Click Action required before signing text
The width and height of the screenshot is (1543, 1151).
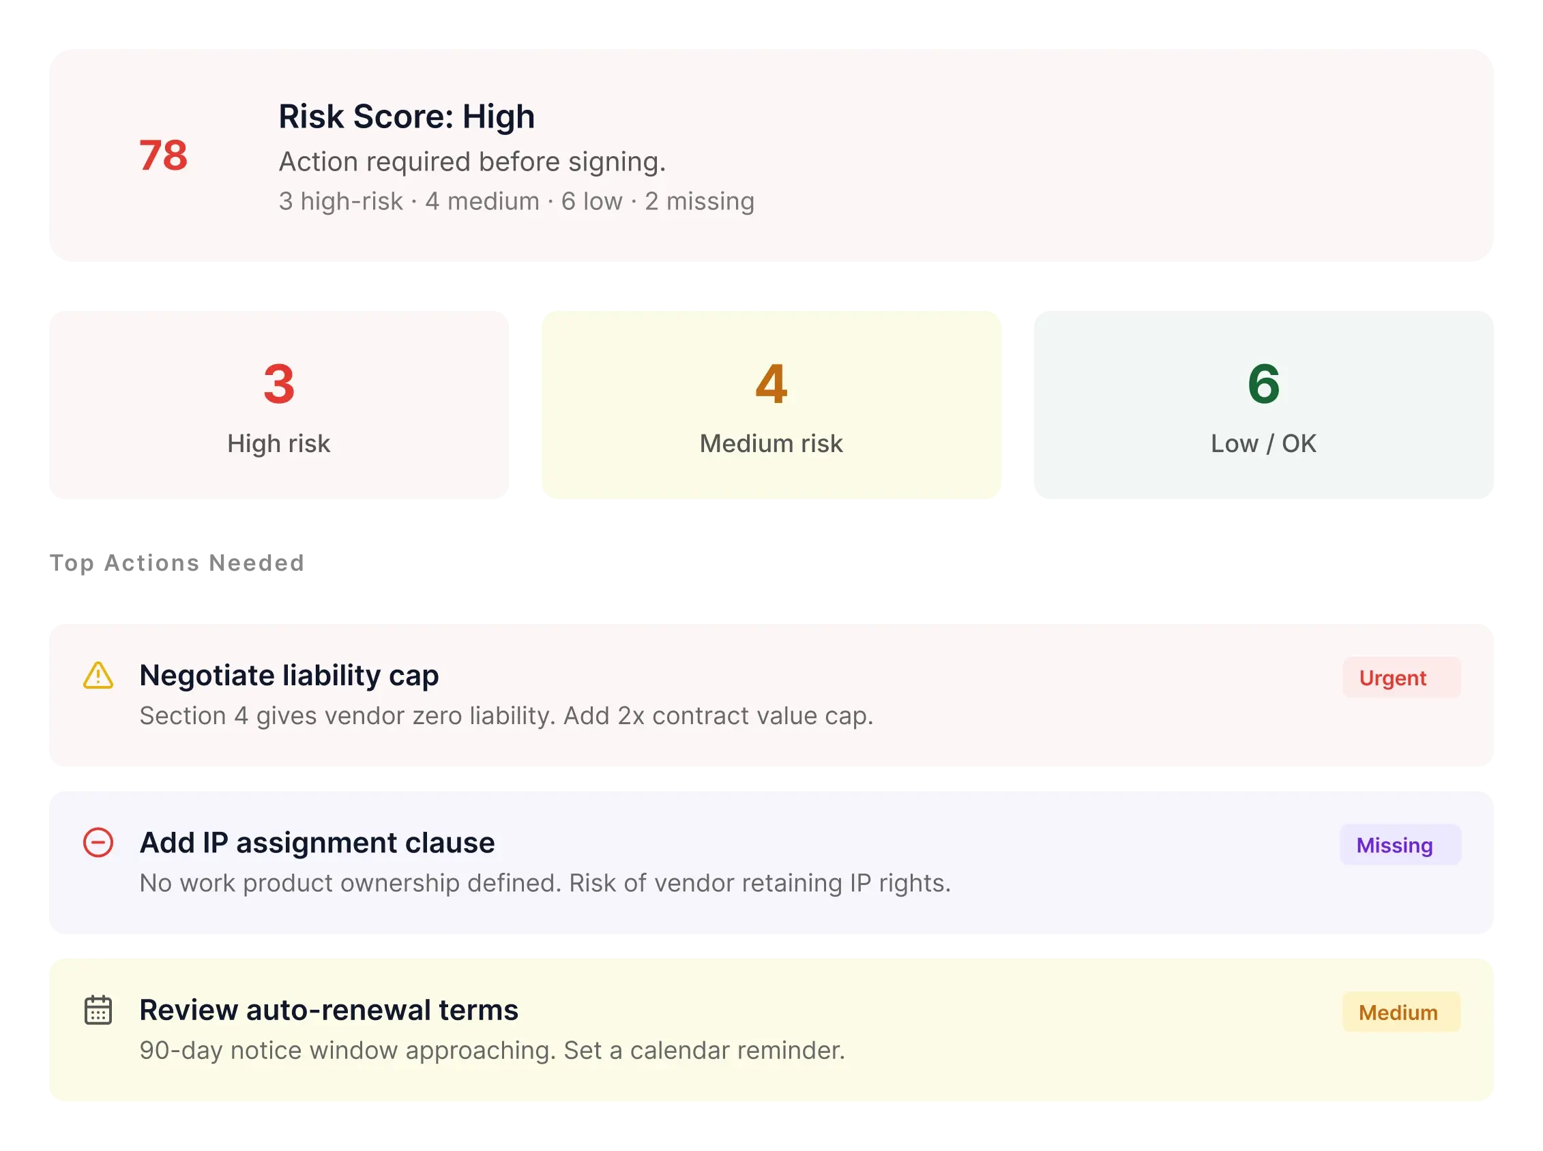473,161
